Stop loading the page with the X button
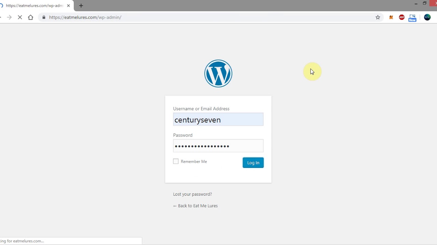437x245 pixels. tap(20, 17)
